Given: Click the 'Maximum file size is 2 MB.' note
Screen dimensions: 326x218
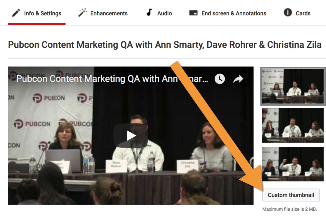Looking at the screenshot, I should point(290,209).
